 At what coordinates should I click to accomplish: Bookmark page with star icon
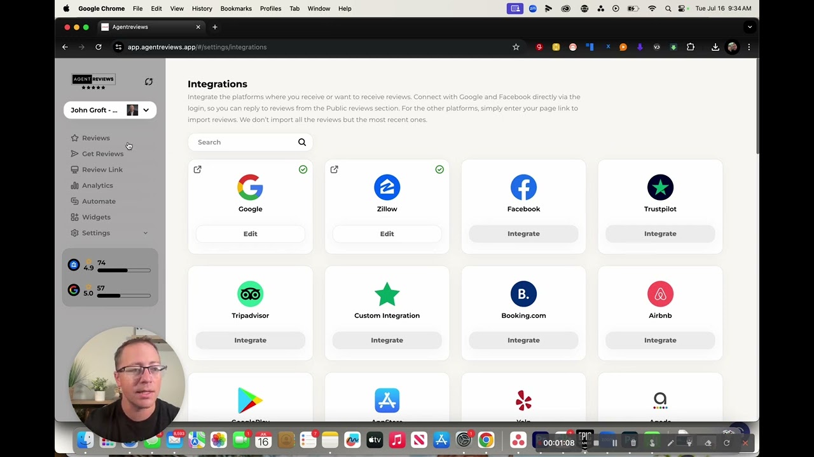(x=516, y=47)
